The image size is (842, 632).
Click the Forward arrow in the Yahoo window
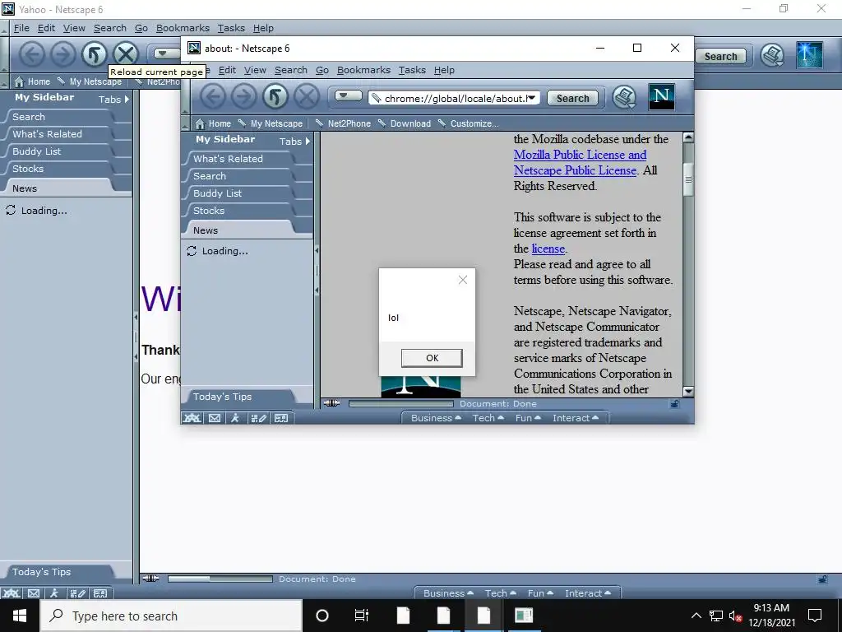coord(62,54)
